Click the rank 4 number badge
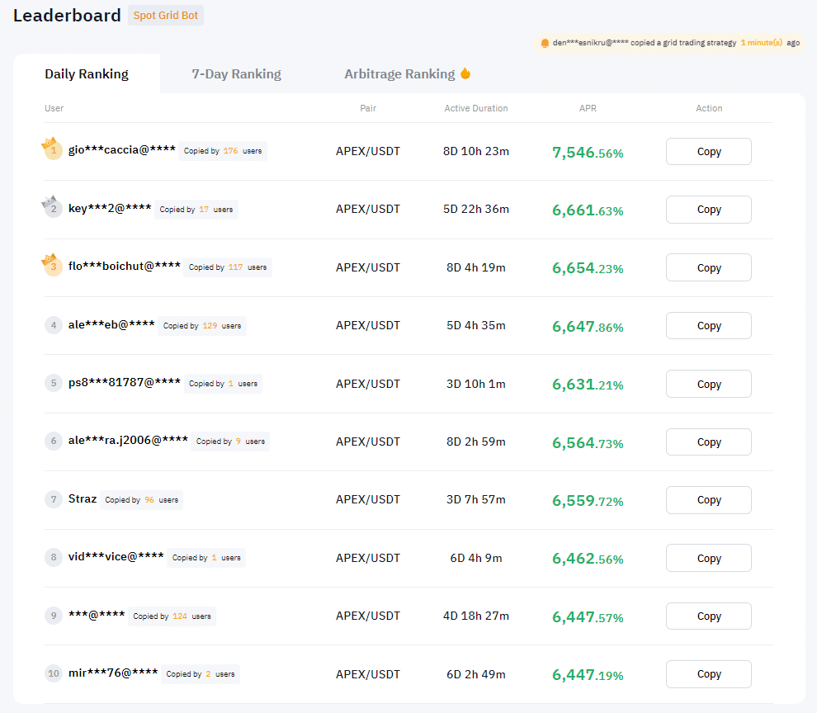817x713 pixels. tap(54, 325)
